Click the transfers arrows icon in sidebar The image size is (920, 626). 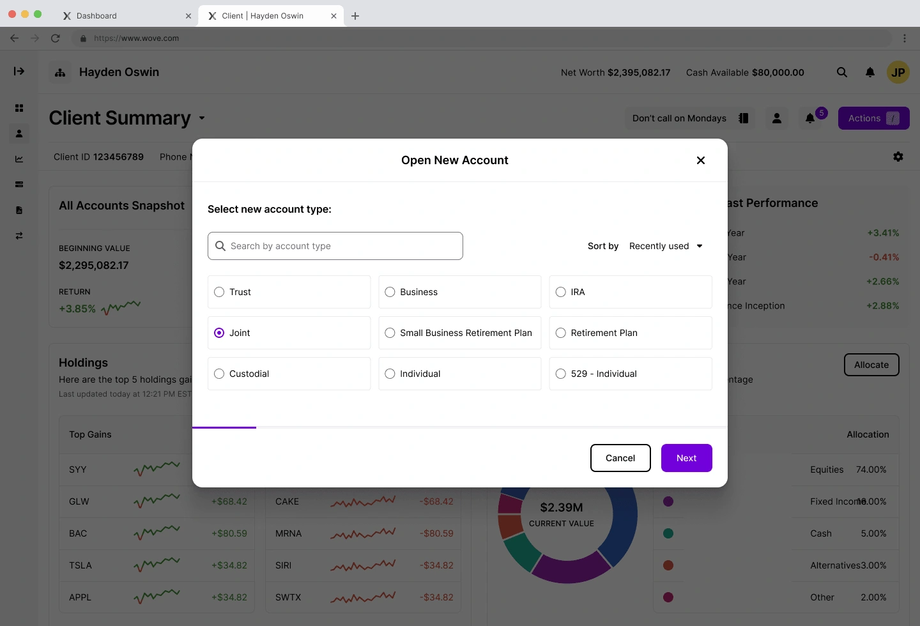(19, 236)
